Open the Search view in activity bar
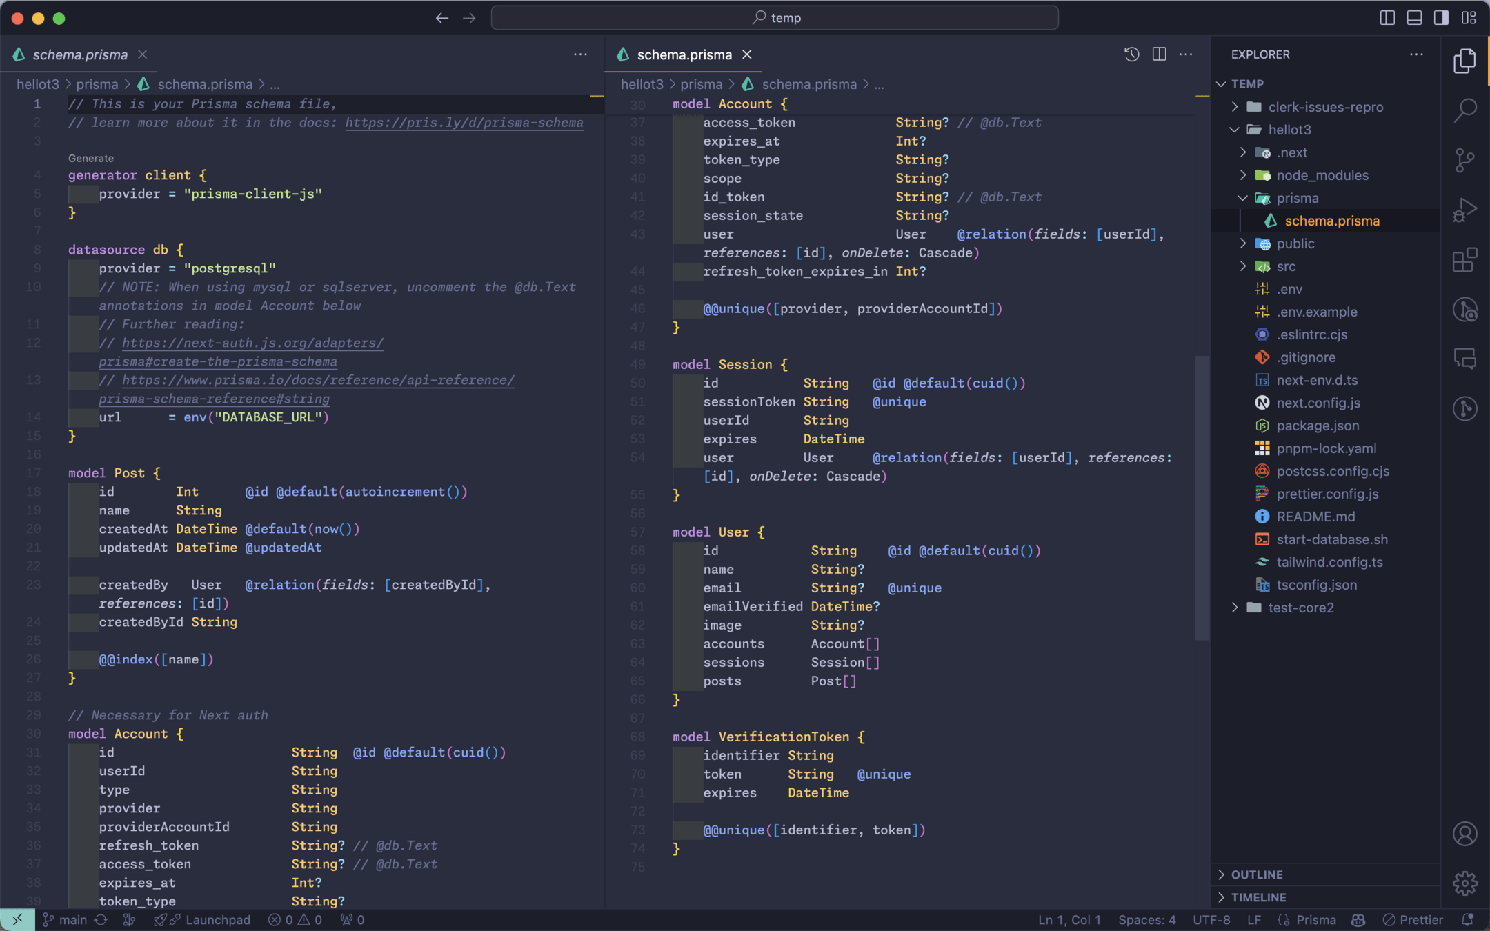1490x931 pixels. click(x=1464, y=110)
